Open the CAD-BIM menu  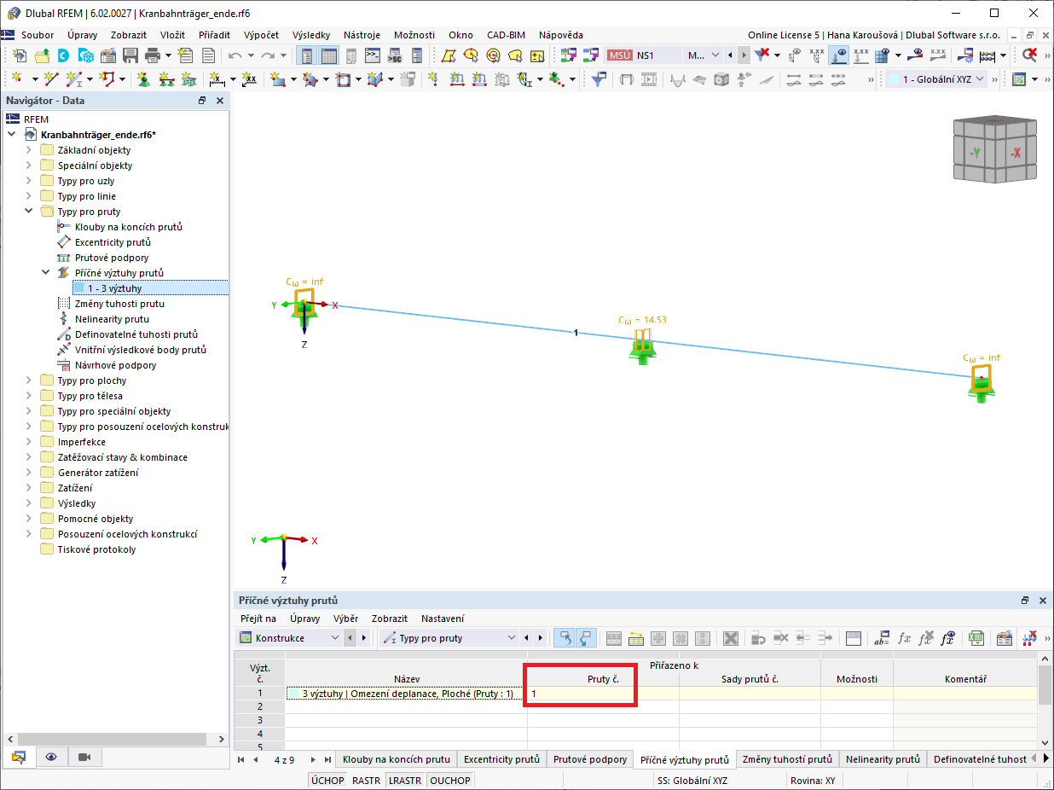(505, 35)
